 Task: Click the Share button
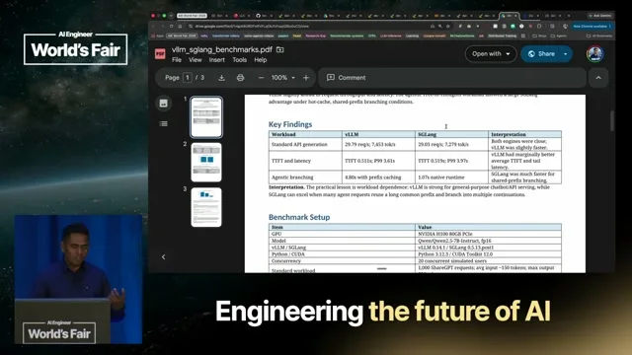[541, 54]
